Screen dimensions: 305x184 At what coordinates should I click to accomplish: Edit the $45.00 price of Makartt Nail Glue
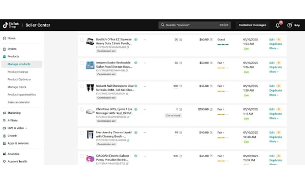tap(211, 86)
